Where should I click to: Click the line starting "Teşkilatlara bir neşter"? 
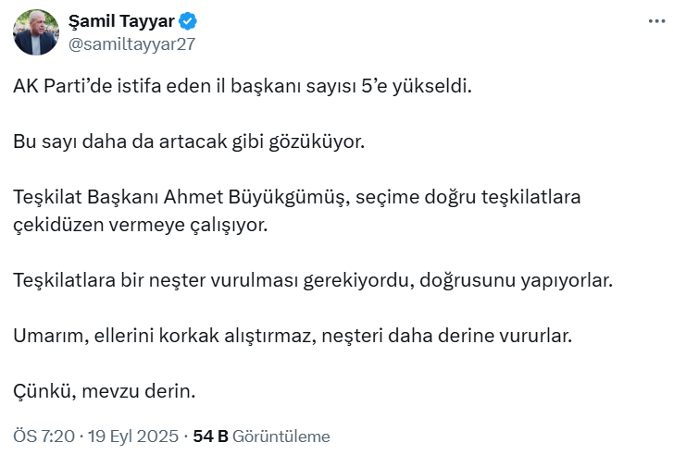[x=313, y=279]
